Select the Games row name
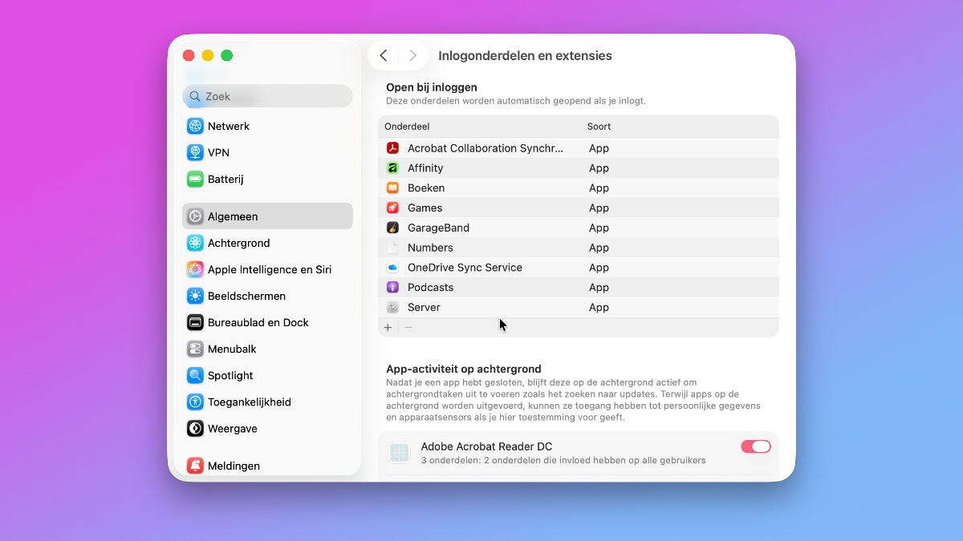The width and height of the screenshot is (963, 541). [x=425, y=208]
